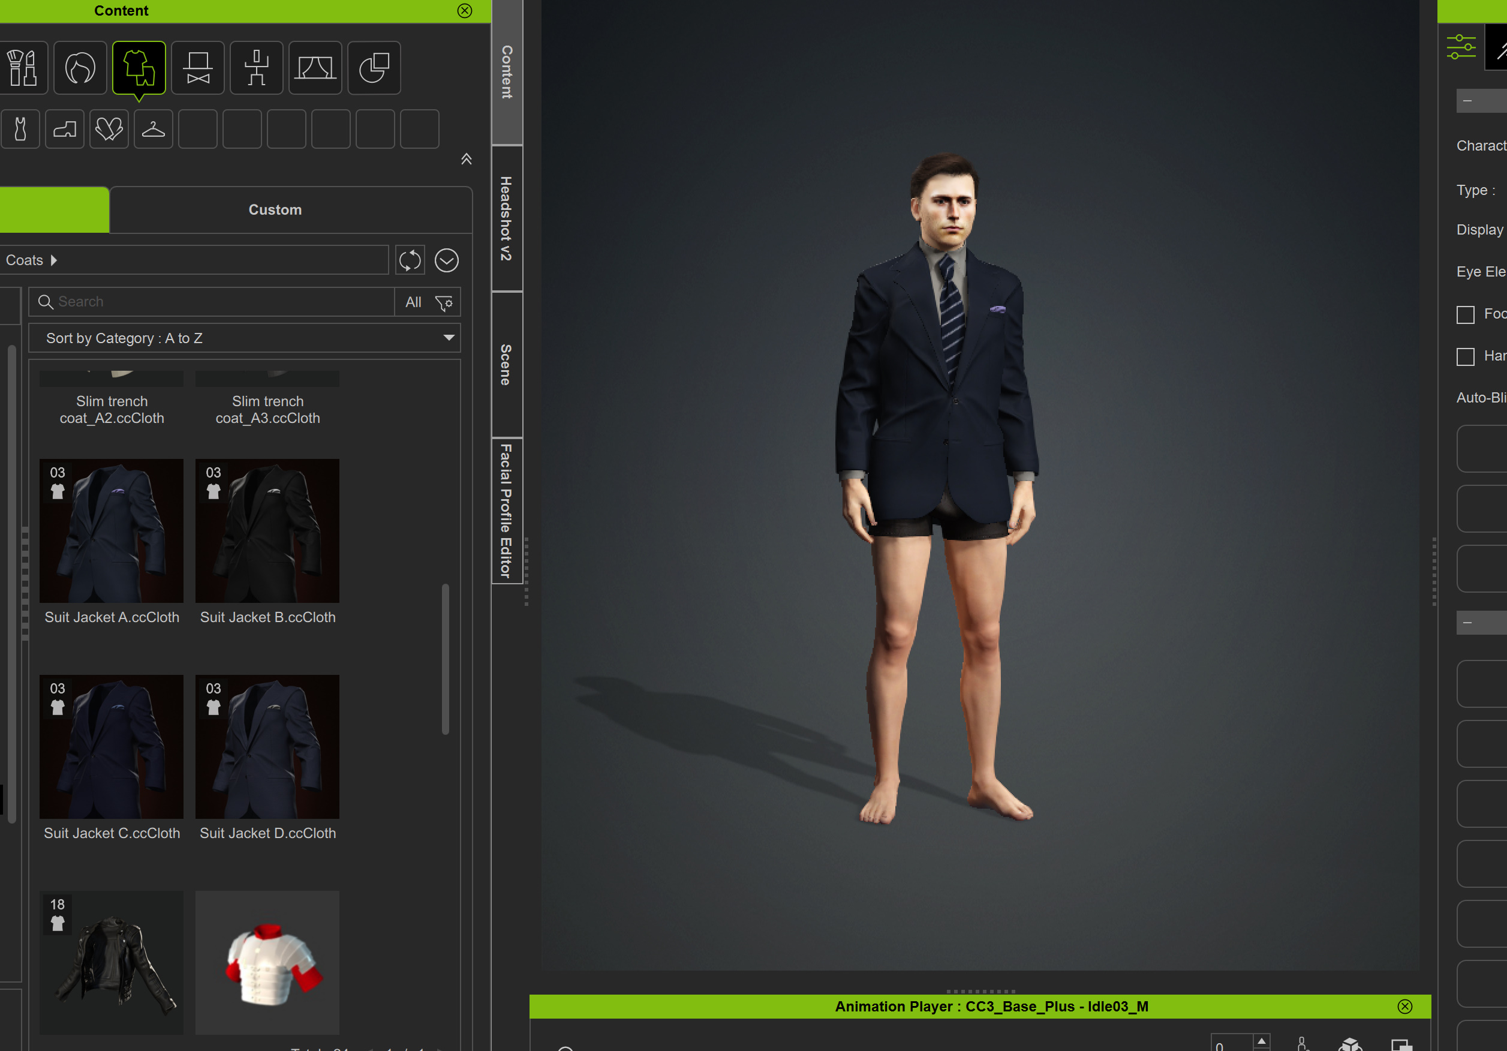Open the search filter settings icon

click(x=444, y=302)
